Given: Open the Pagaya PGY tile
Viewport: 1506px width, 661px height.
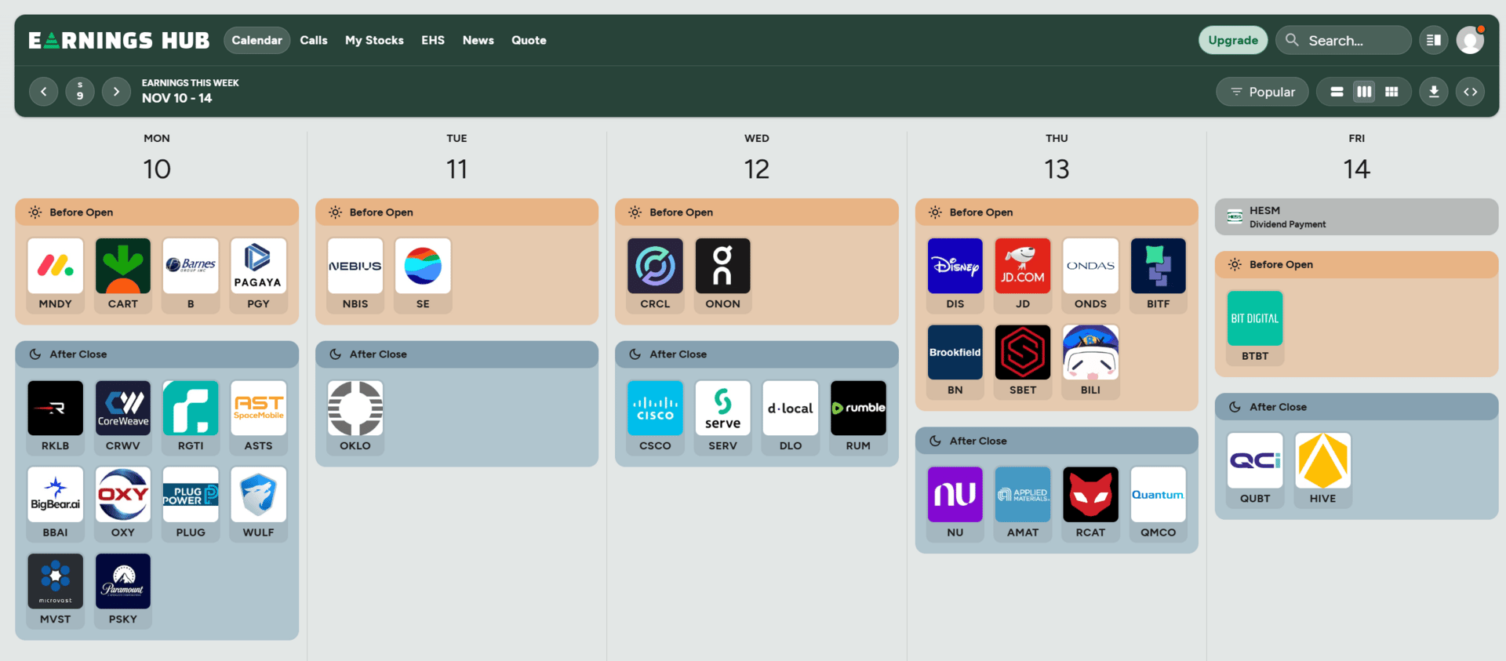Looking at the screenshot, I should click(x=258, y=275).
